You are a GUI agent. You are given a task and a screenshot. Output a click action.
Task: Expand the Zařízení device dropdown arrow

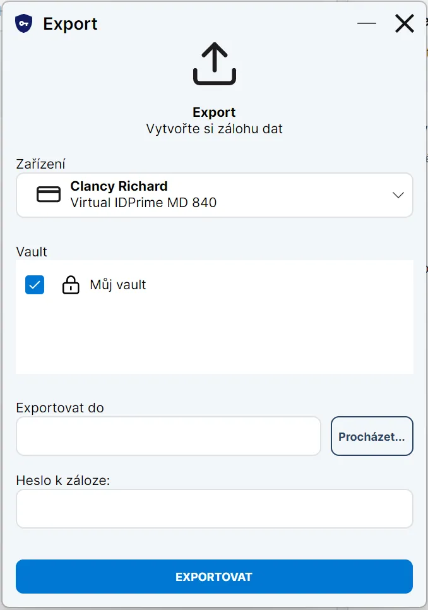(398, 195)
